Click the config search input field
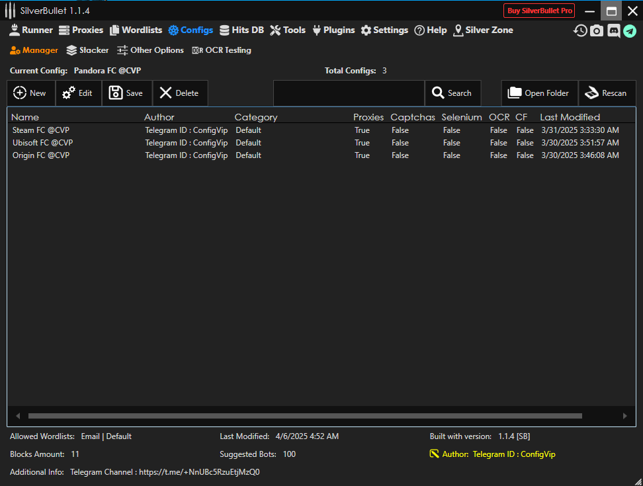643x486 pixels. [349, 93]
